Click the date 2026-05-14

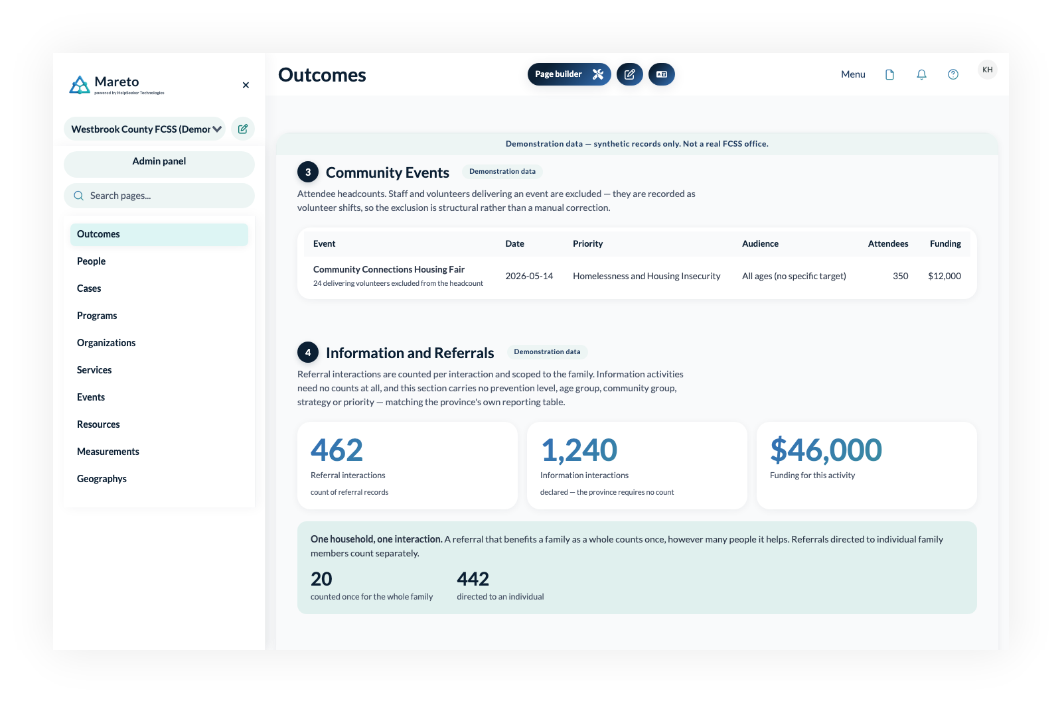click(x=529, y=276)
